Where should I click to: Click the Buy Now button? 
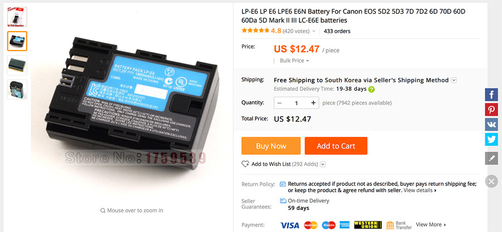tap(271, 146)
